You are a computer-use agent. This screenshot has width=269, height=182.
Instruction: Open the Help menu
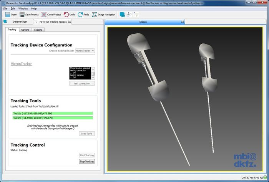pos(34,8)
